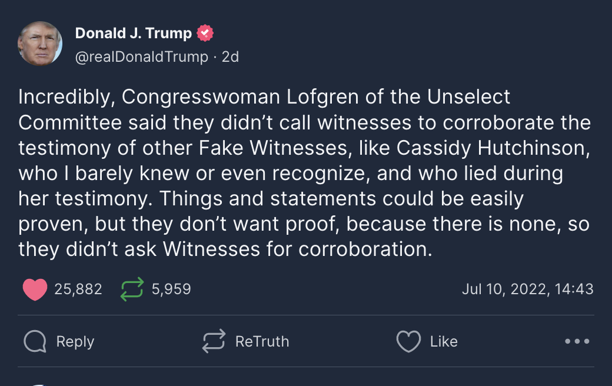View the 5,959 ReTruths count
Viewport: 612px width, 386px height.
click(x=171, y=289)
